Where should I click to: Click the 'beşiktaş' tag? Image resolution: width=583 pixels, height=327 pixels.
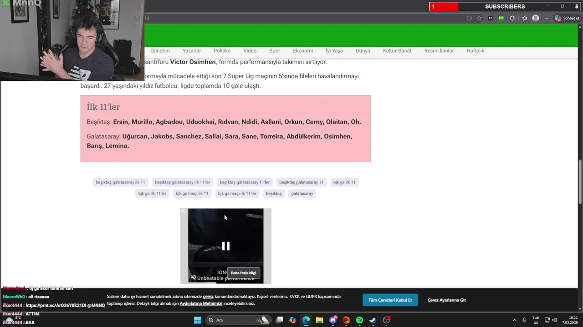(274, 193)
